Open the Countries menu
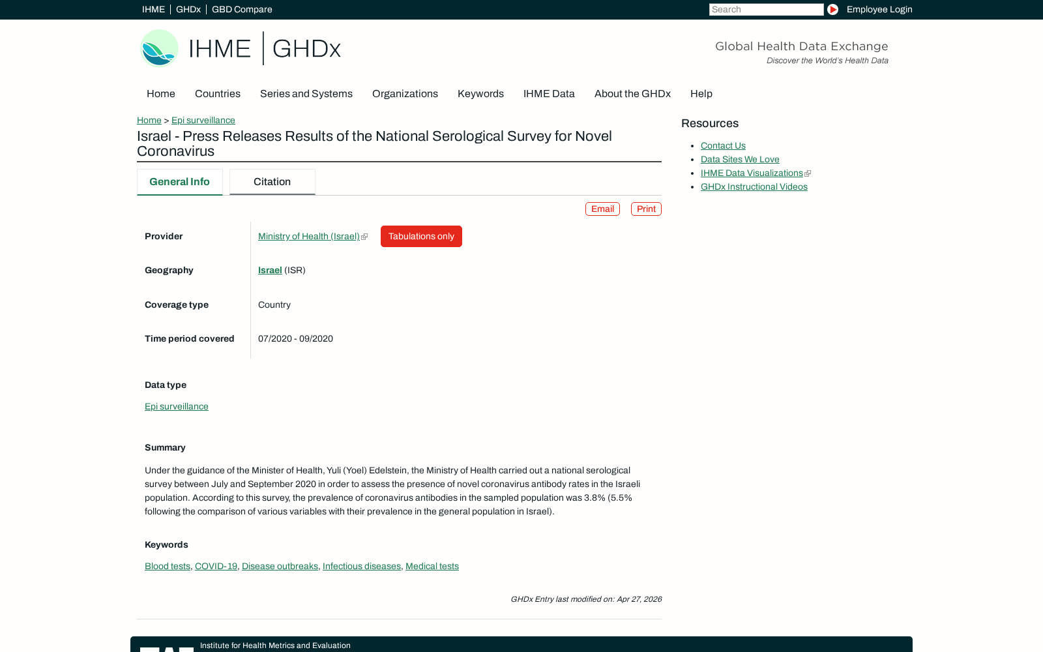Image resolution: width=1043 pixels, height=652 pixels. tap(218, 94)
